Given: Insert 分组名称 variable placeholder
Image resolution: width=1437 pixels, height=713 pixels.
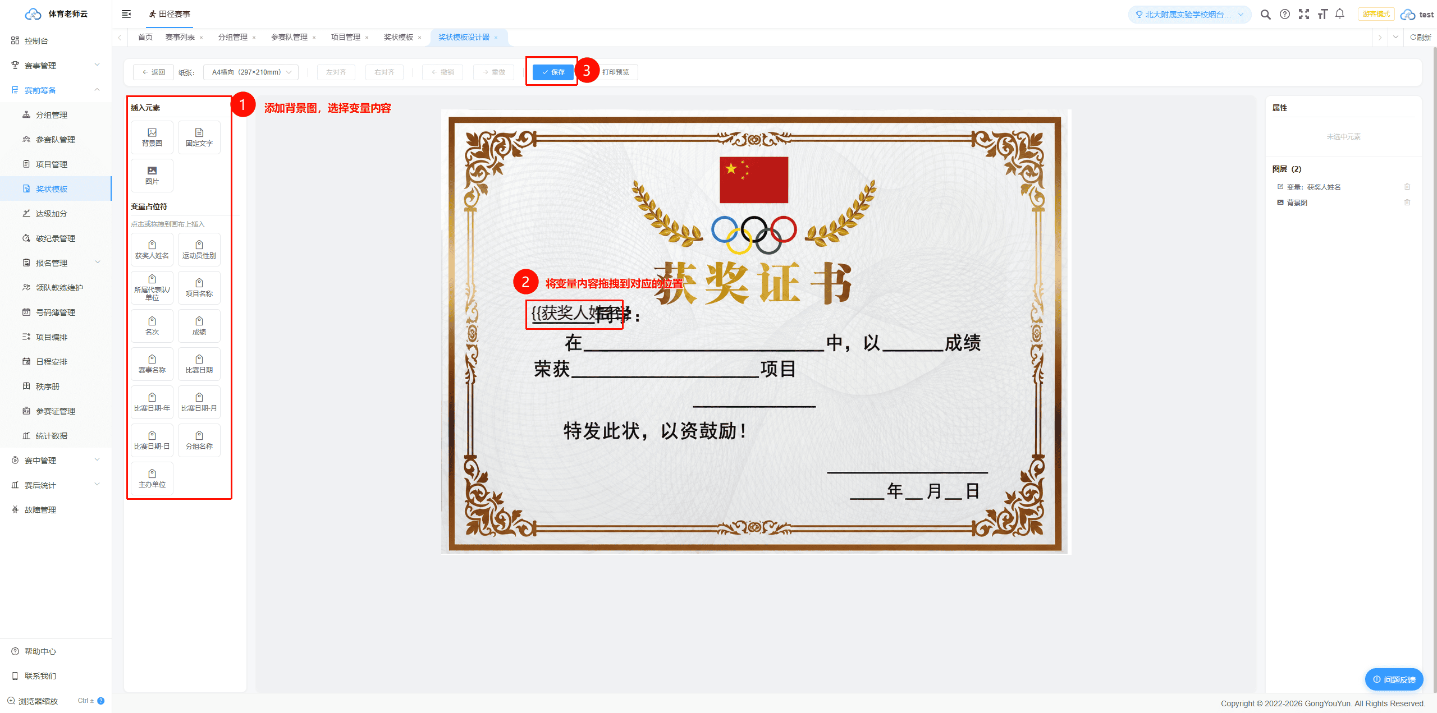Looking at the screenshot, I should tap(199, 440).
